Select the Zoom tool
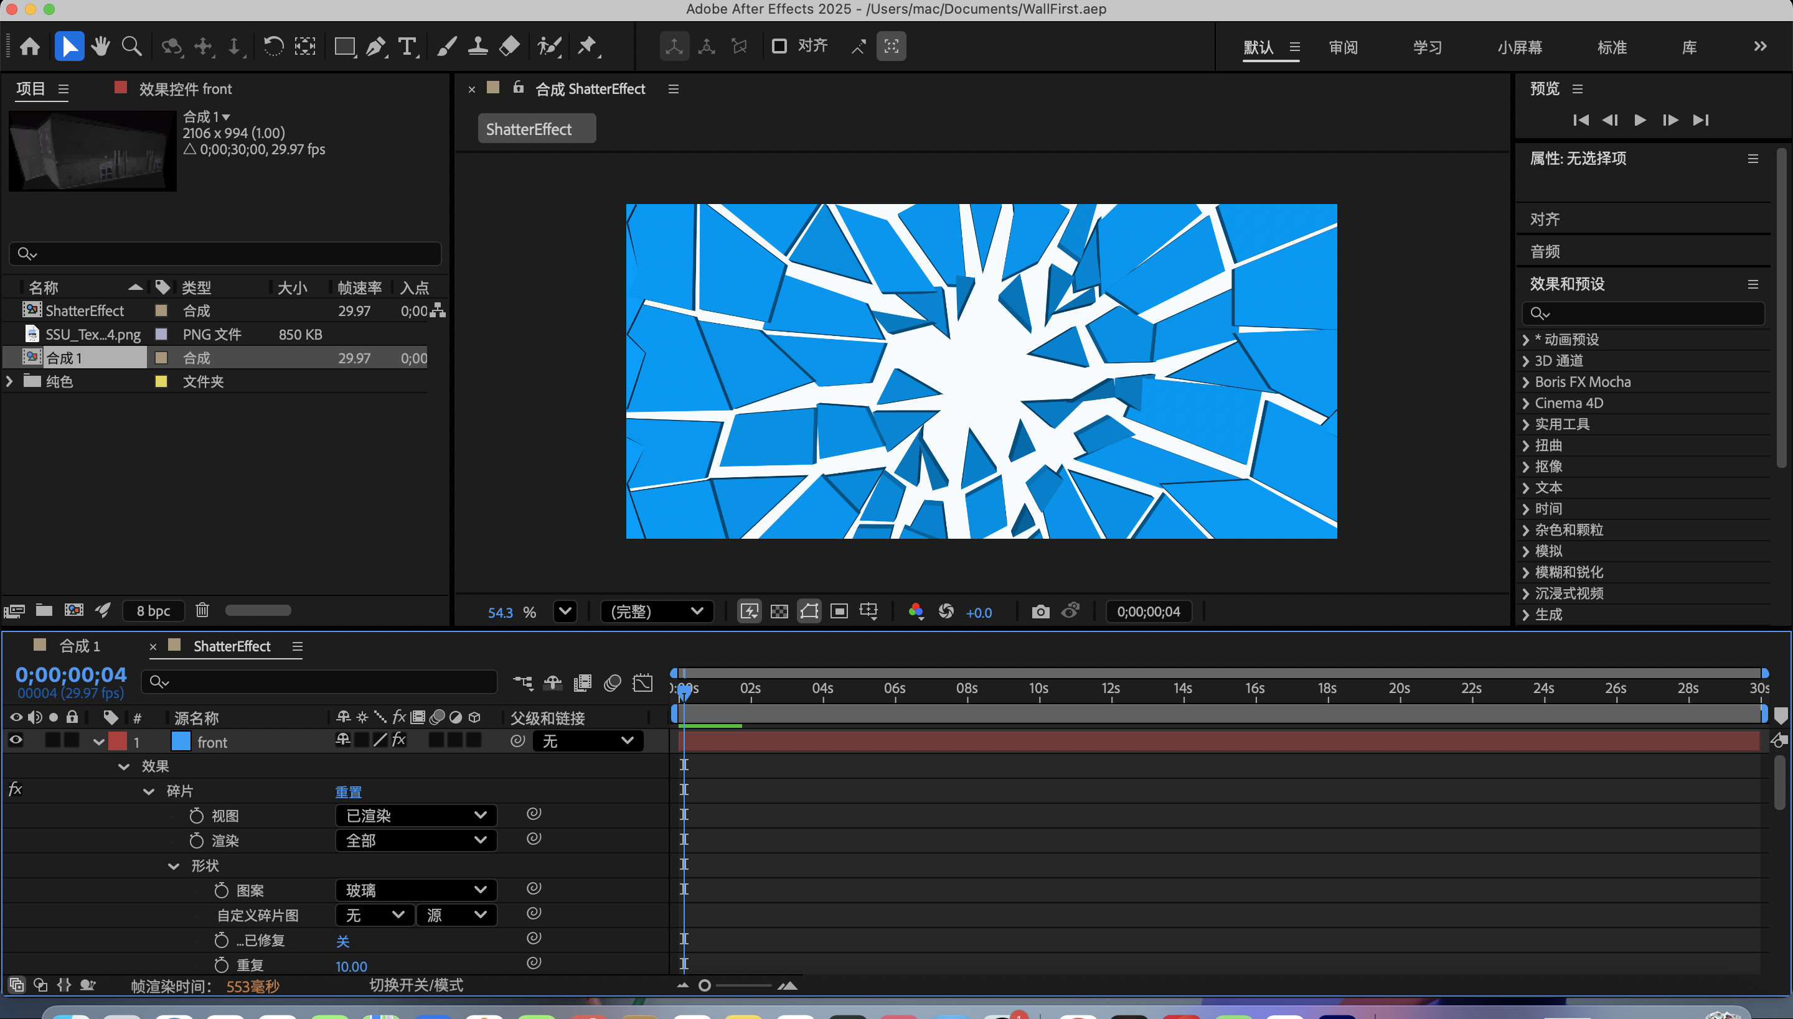 pyautogui.click(x=132, y=46)
